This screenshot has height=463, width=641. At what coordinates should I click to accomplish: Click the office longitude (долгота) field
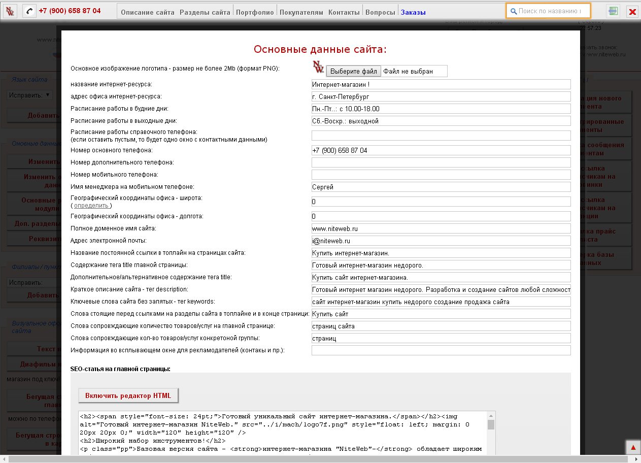441,216
